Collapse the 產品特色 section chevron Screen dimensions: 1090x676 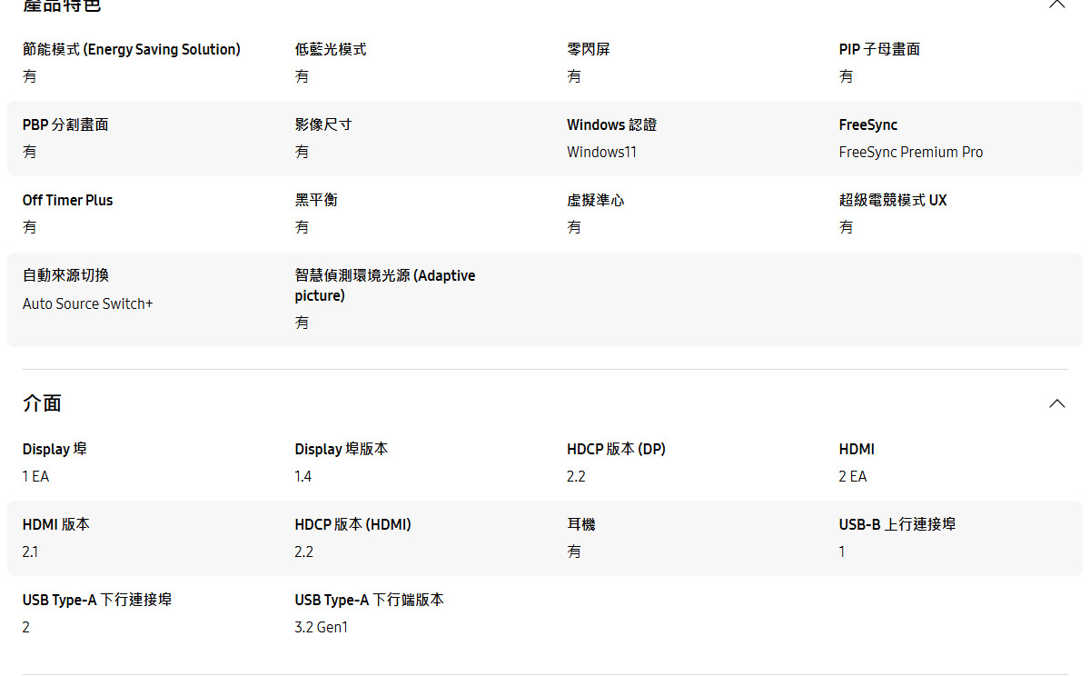pos(1056,5)
